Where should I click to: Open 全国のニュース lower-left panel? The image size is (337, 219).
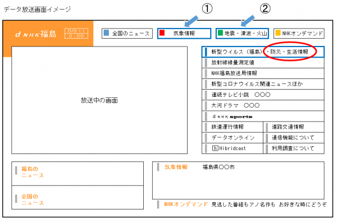[x=78, y=197]
